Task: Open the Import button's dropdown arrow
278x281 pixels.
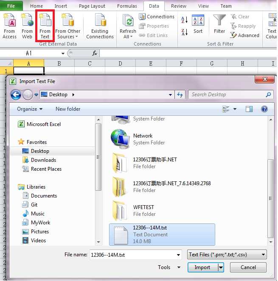Action: pyautogui.click(x=221, y=267)
